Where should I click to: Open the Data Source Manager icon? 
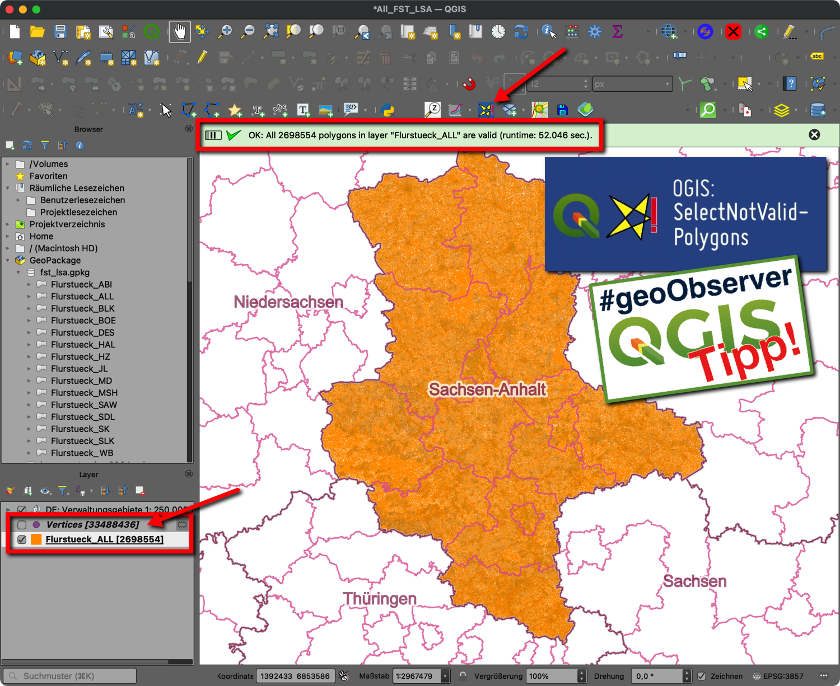pos(15,58)
